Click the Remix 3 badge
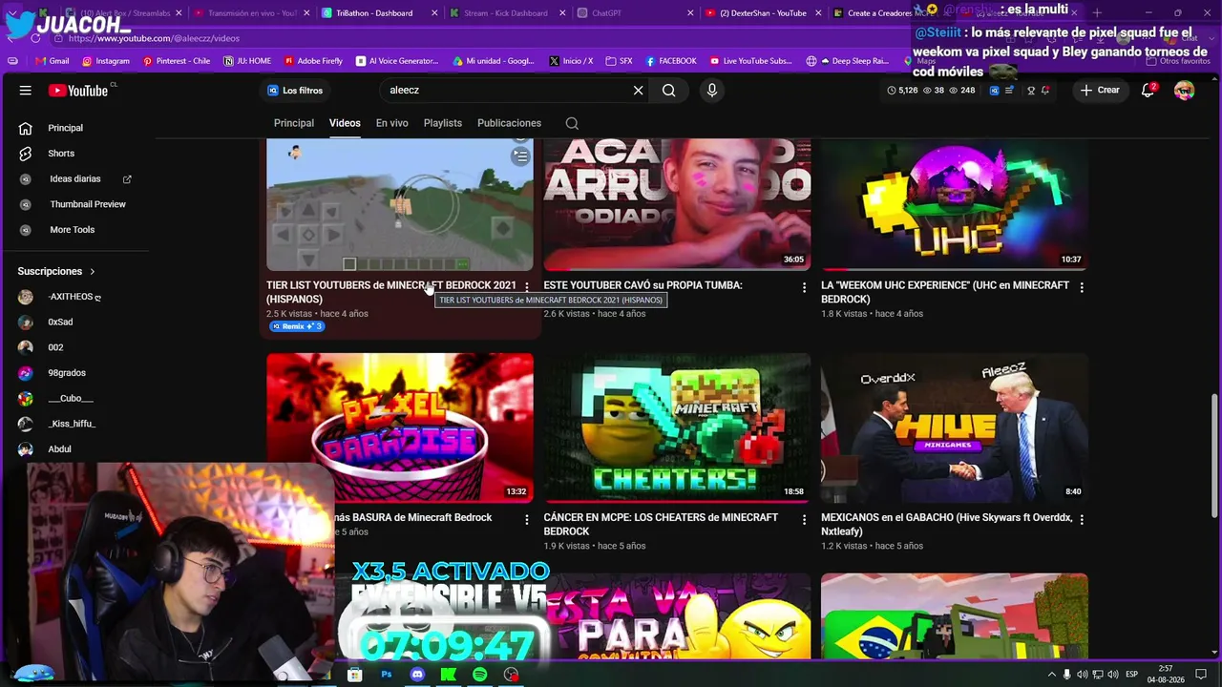The height and width of the screenshot is (687, 1222). coord(297,326)
